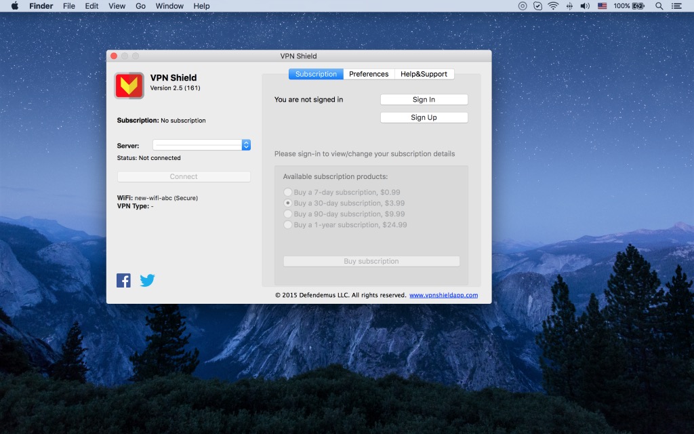Switch to the Preferences tab

pos(369,74)
